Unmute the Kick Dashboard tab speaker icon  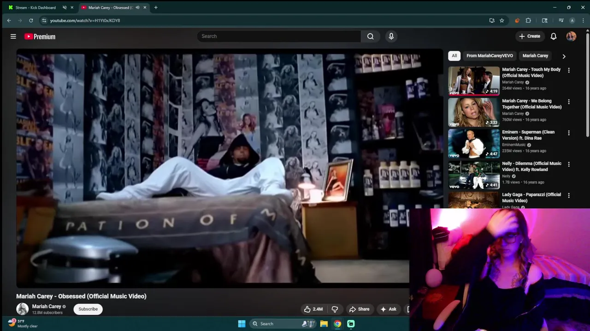click(65, 7)
